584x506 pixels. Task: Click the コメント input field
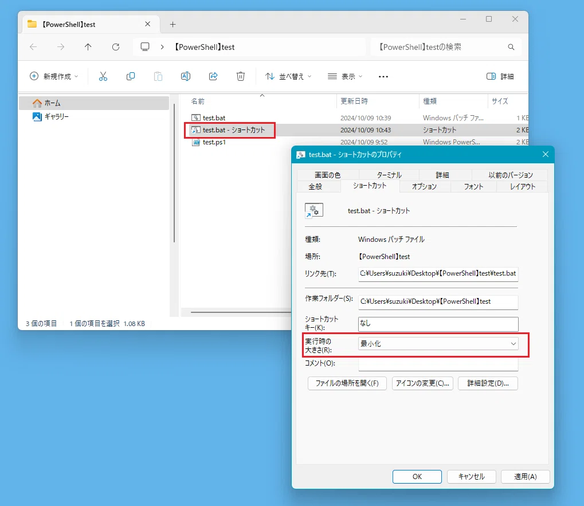438,364
